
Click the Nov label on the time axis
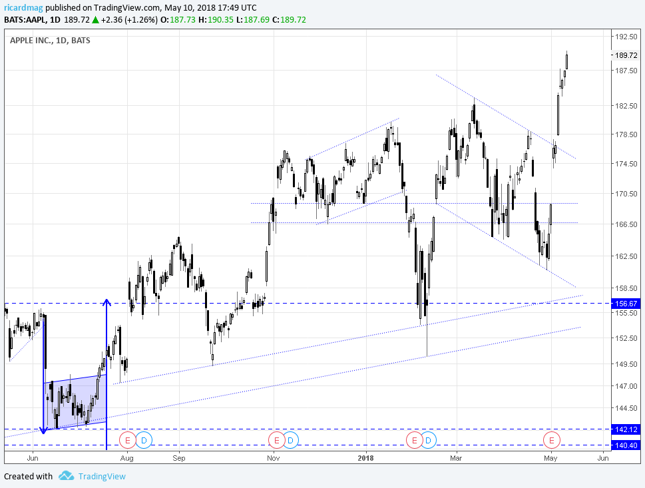pos(273,458)
